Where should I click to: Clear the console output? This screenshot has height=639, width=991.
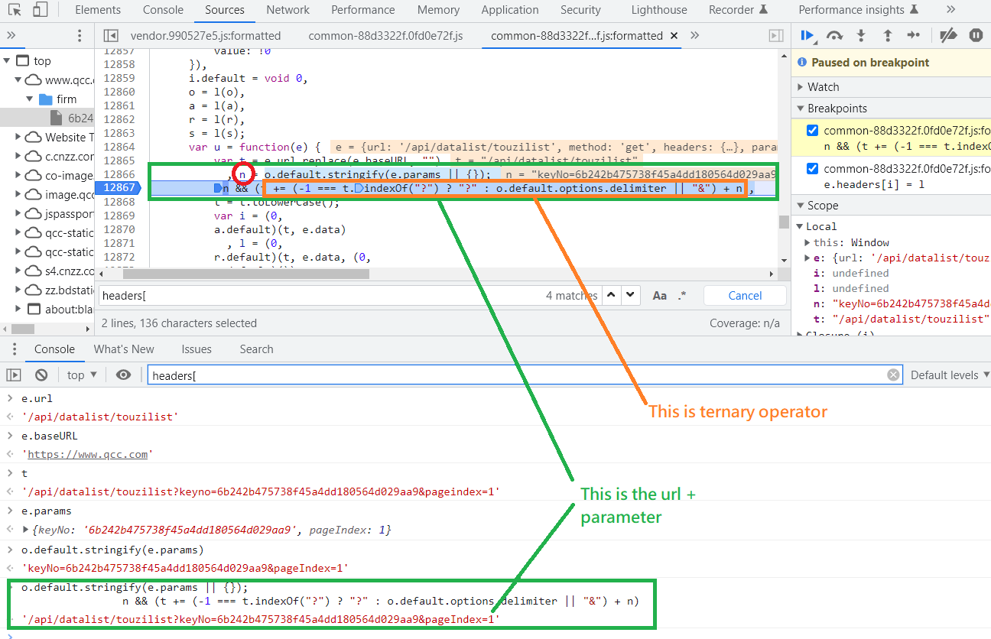click(41, 375)
